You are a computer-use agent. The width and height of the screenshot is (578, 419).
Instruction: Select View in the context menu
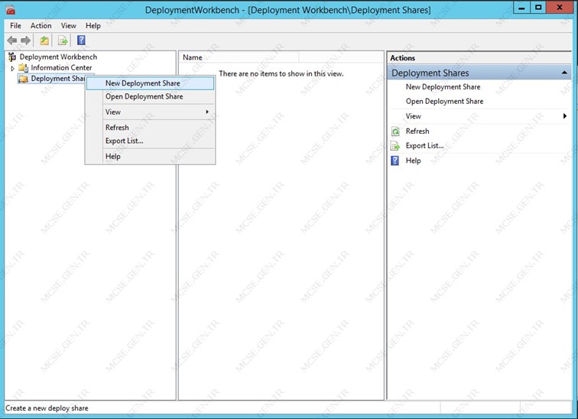[x=150, y=112]
